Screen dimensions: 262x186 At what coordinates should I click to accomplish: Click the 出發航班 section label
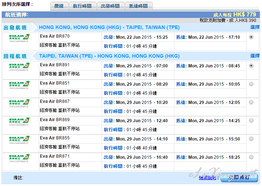15,28
